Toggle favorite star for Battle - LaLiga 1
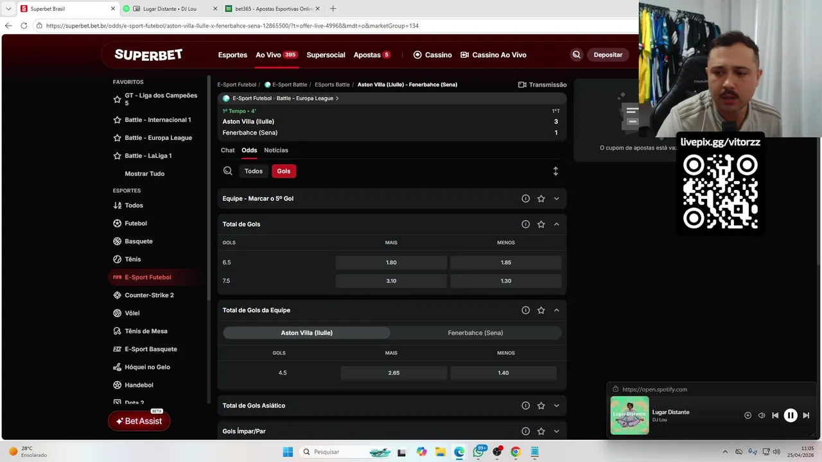The width and height of the screenshot is (822, 462). point(117,156)
